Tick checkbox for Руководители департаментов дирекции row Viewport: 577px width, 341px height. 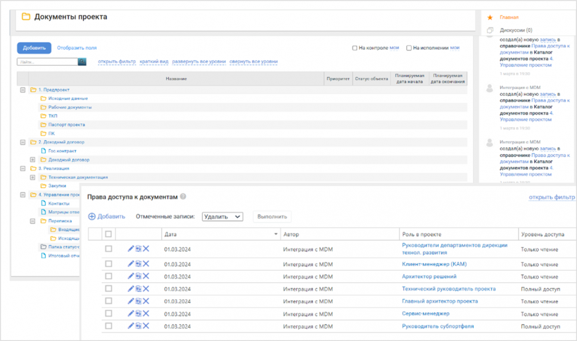[x=108, y=248]
